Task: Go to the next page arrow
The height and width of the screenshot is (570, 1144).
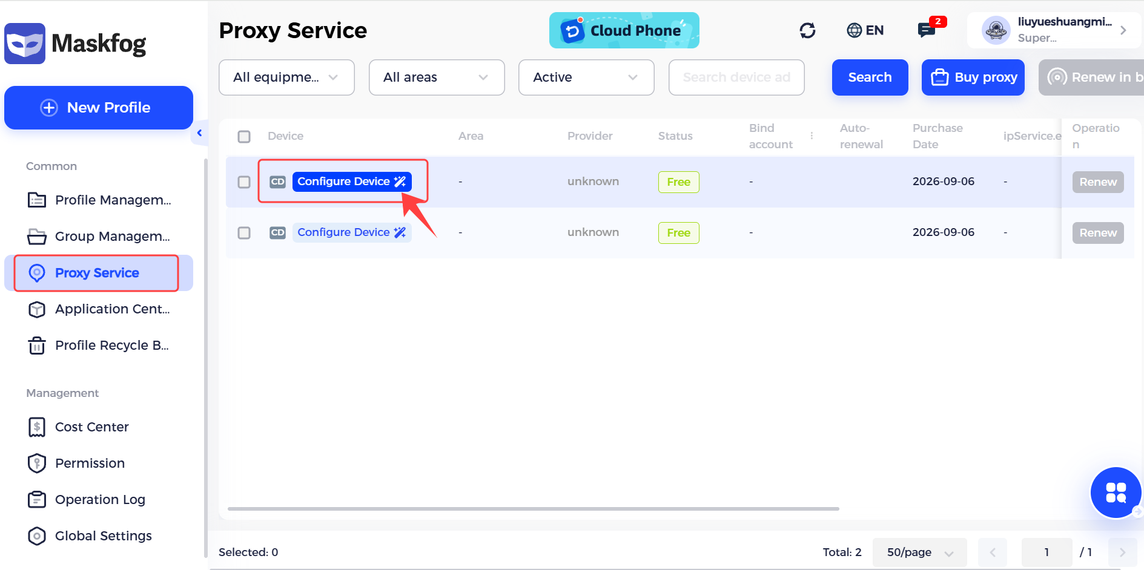Action: coord(1122,552)
